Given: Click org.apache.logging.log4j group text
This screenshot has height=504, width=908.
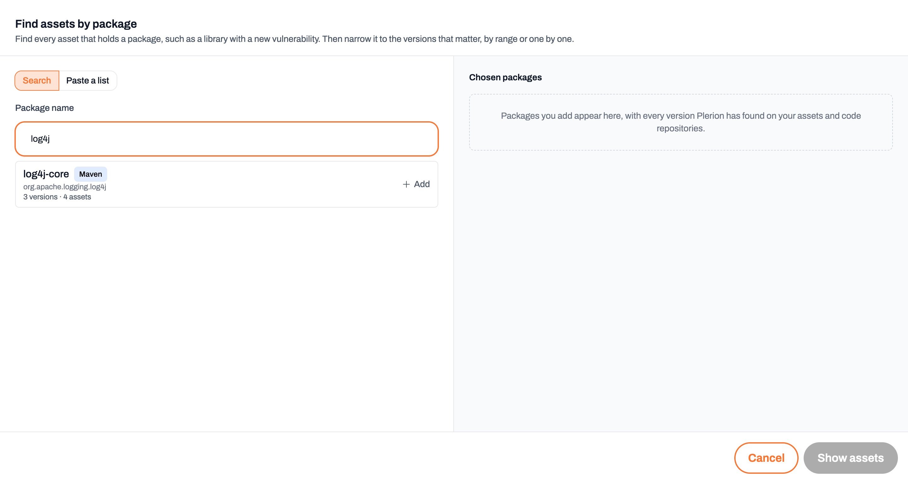Looking at the screenshot, I should (x=65, y=187).
